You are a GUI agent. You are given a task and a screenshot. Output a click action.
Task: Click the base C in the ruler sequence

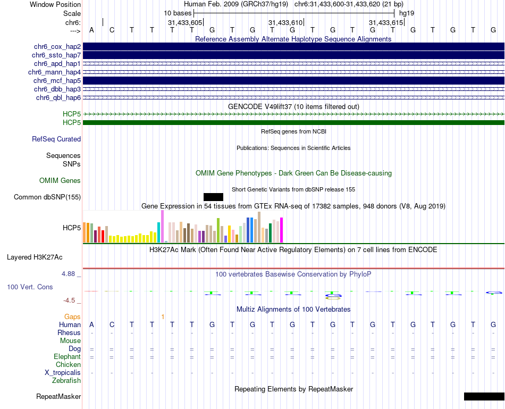(112, 30)
